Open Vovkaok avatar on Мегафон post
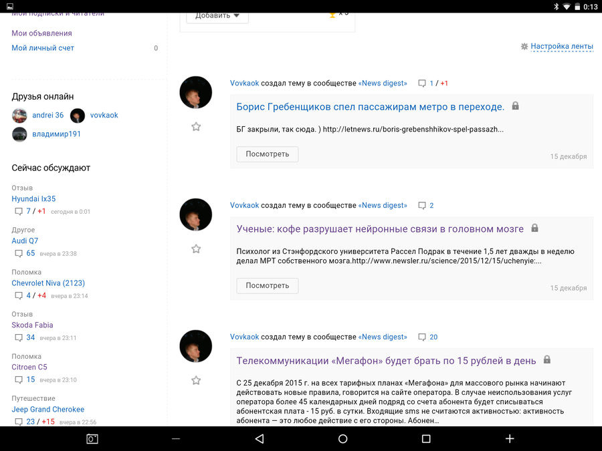The height and width of the screenshot is (451, 602). tap(196, 346)
